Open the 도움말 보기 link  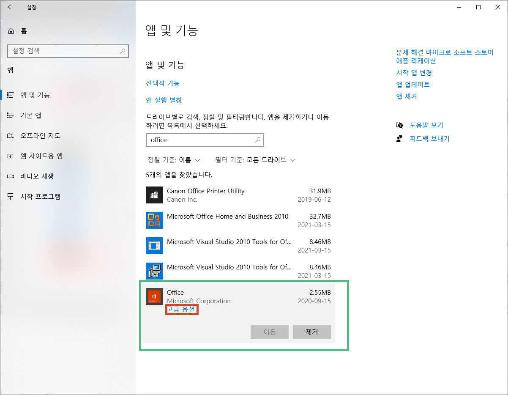pos(426,125)
